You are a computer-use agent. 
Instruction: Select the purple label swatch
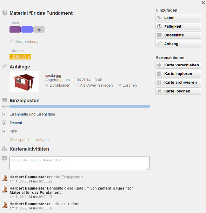(x=15, y=29)
